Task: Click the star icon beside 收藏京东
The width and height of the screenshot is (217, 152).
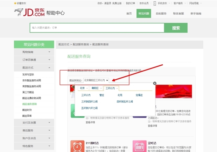Action: (x=15, y=3)
